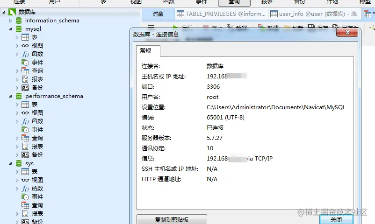Expand the 函数 node arrow under sys
Image resolution: width=375 pixels, height=224 pixels.
point(17,189)
